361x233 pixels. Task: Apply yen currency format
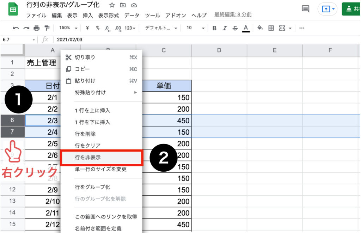[87, 28]
